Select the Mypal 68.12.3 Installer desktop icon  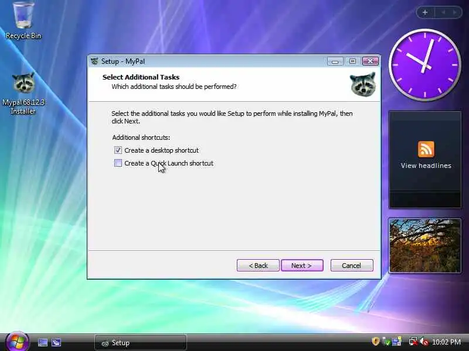tap(23, 93)
